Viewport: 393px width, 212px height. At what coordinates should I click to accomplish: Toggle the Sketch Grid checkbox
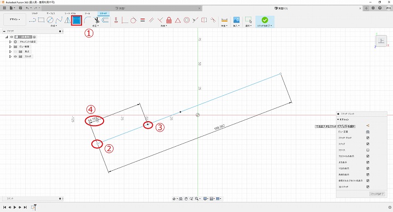point(367,138)
